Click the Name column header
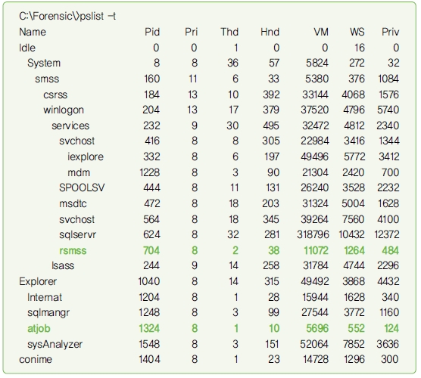421x378 pixels. 33,32
